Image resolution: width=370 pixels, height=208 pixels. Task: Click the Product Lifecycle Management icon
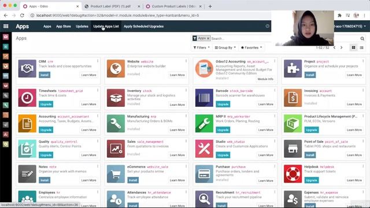[293, 124]
